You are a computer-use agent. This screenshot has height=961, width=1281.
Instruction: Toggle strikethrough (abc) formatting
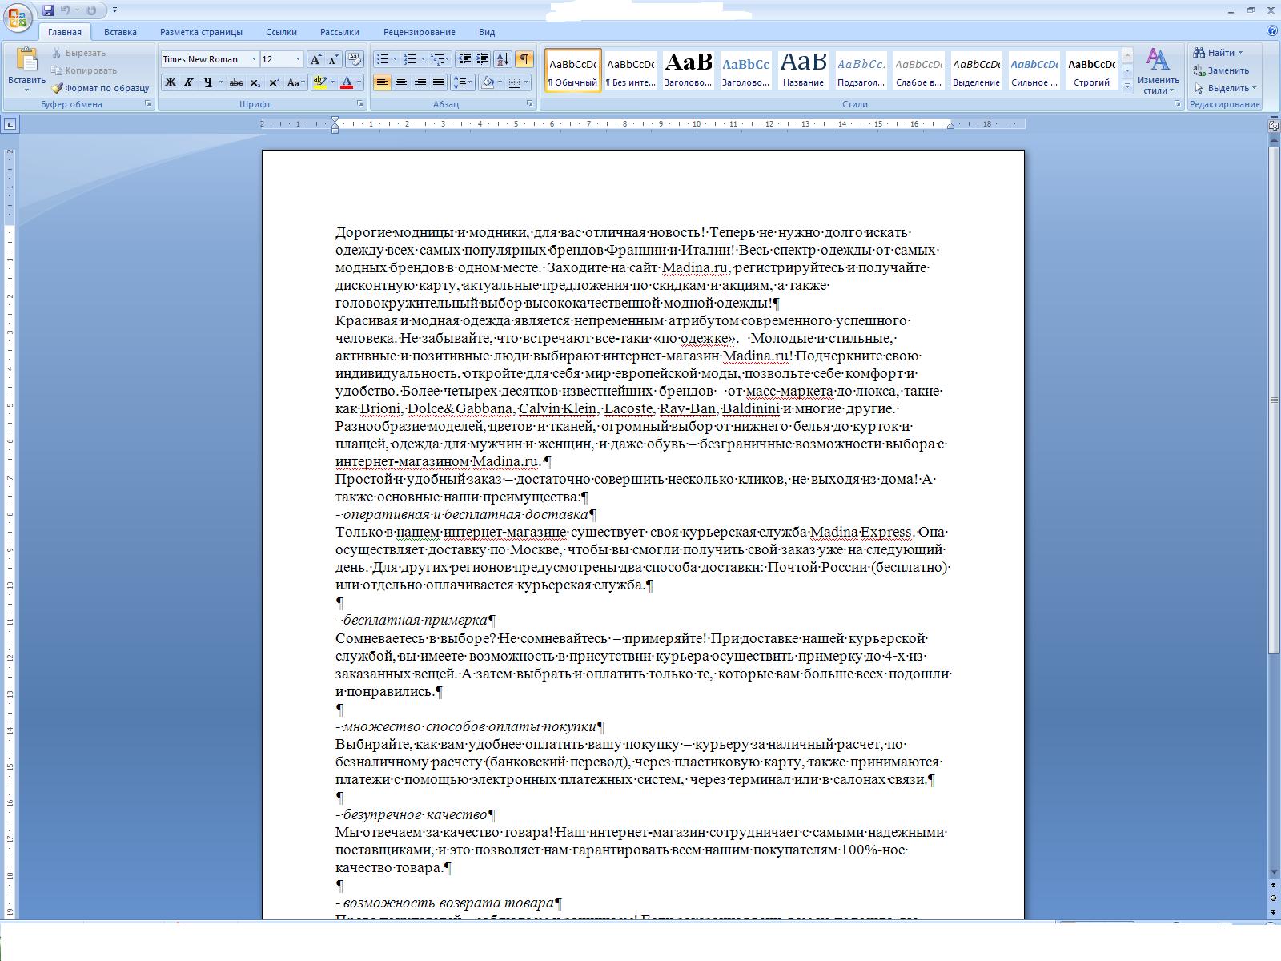235,82
